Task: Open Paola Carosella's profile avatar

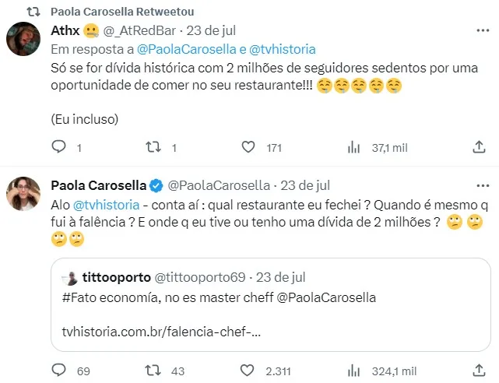Action: click(x=23, y=193)
